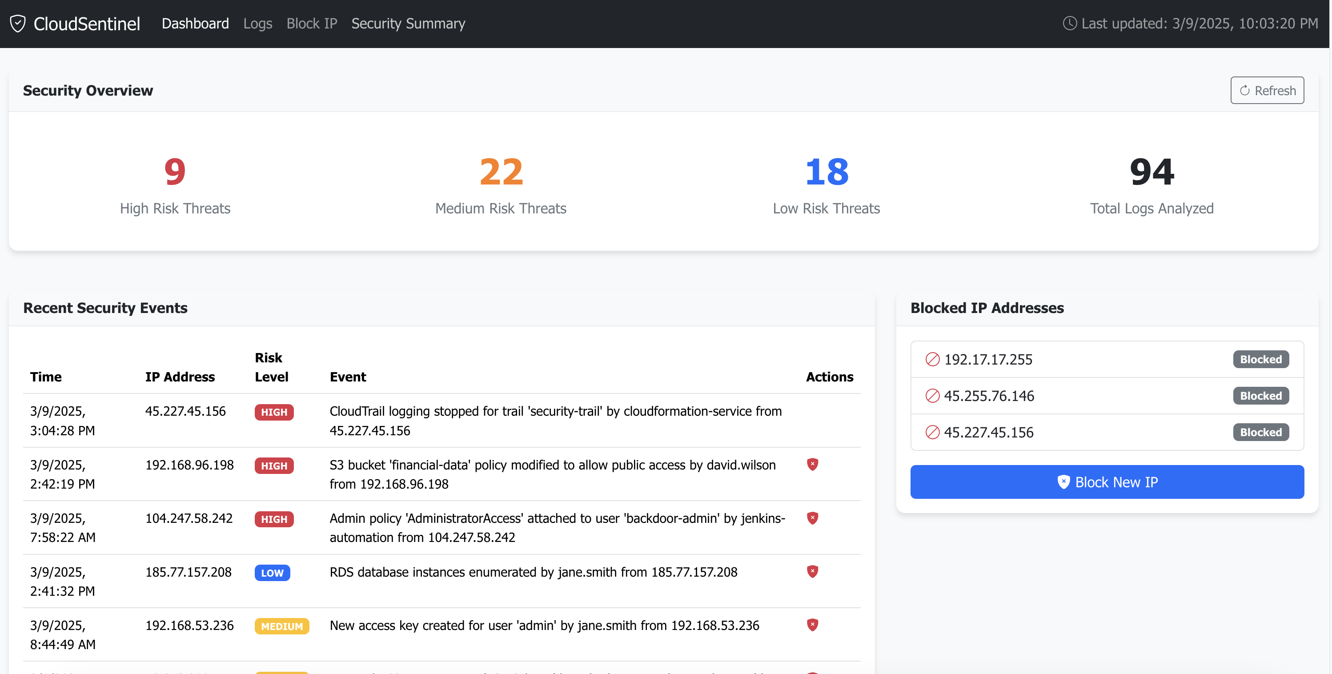This screenshot has width=1332, height=674.
Task: Click the MEDIUM risk badge for admin key
Action: (281, 626)
